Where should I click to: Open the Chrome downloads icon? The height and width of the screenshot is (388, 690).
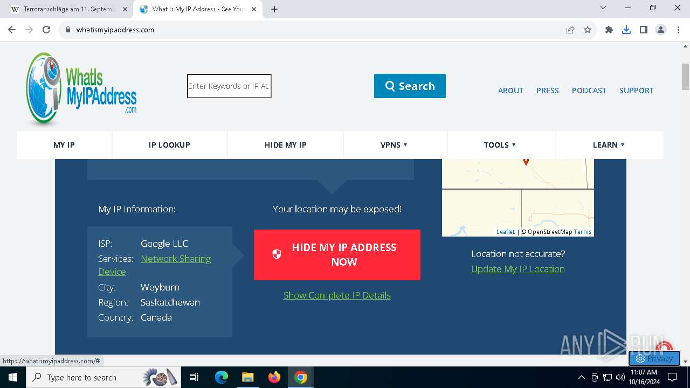[626, 30]
